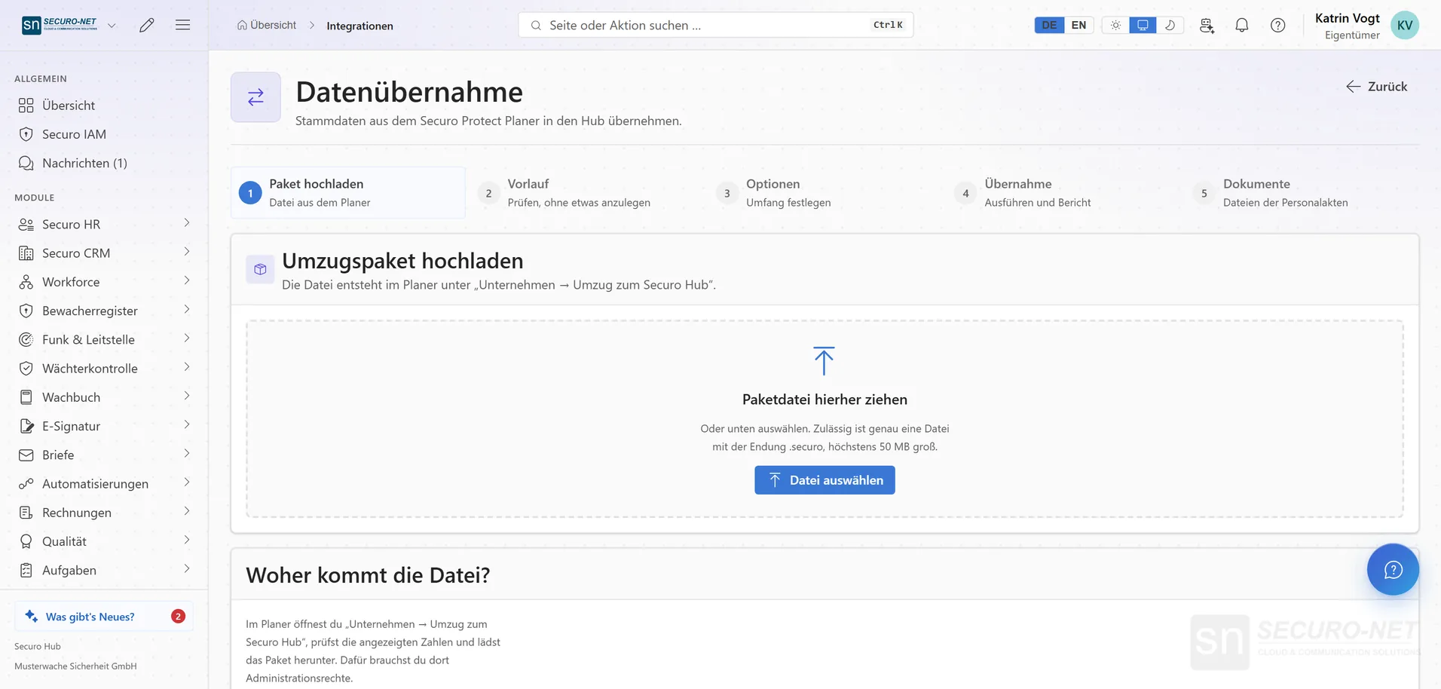Image resolution: width=1441 pixels, height=689 pixels.
Task: Open Nachrichten (1) in sidebar
Action: point(104,163)
